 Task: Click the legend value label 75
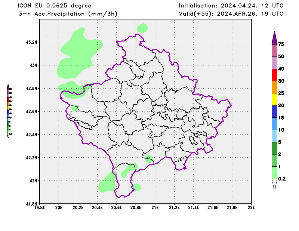(281, 44)
